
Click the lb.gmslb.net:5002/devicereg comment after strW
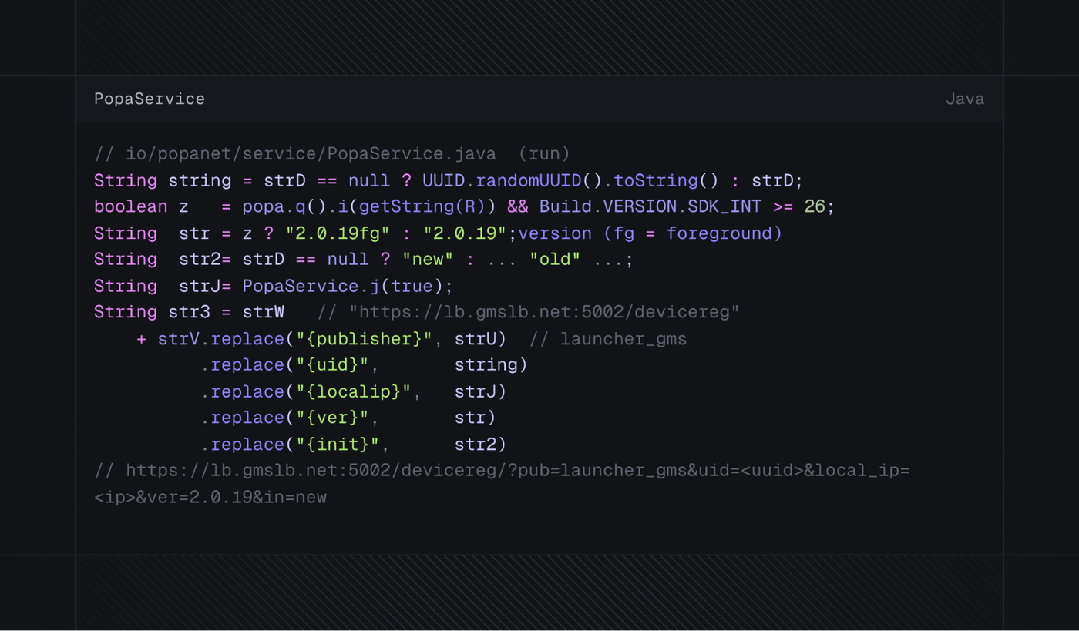(x=528, y=313)
